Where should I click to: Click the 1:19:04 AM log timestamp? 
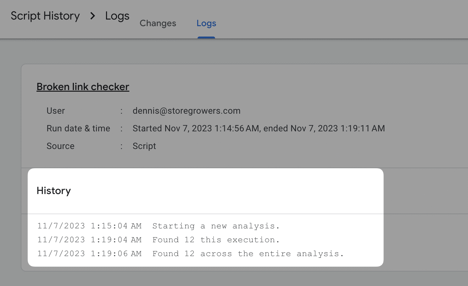[89, 240]
